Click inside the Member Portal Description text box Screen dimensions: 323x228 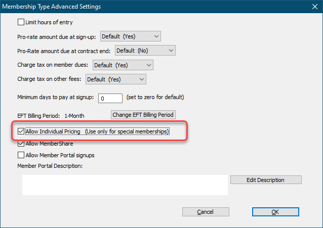(125, 185)
